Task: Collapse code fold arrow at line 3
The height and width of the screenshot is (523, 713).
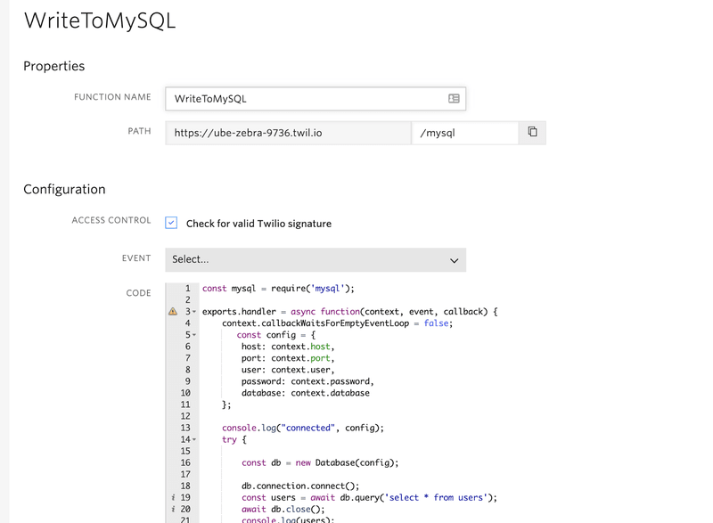Action: pyautogui.click(x=194, y=312)
